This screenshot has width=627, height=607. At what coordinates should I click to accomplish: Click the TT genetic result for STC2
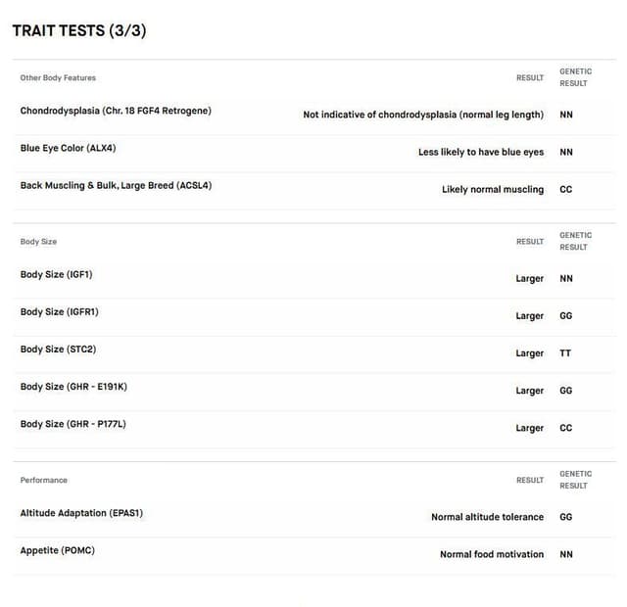[565, 353]
